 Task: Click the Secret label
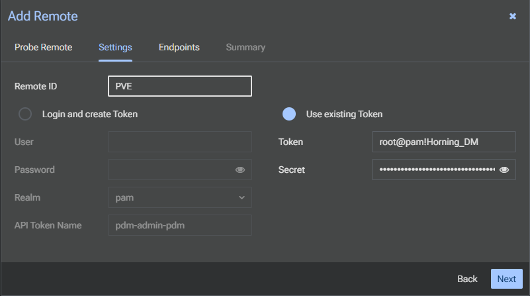[x=291, y=170]
